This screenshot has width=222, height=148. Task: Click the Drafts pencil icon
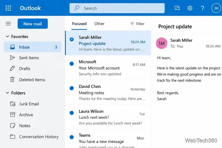[12, 68]
